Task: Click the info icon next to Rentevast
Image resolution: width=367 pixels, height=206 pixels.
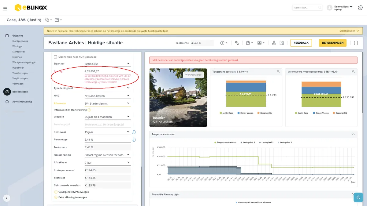Action: pos(134,132)
